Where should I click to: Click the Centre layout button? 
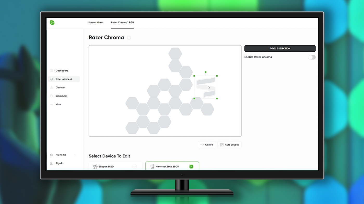(207, 145)
